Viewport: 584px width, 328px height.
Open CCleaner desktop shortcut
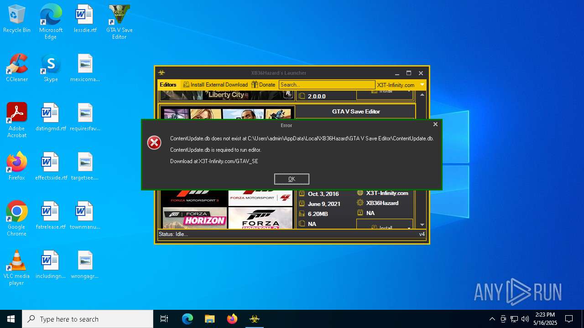(17, 68)
